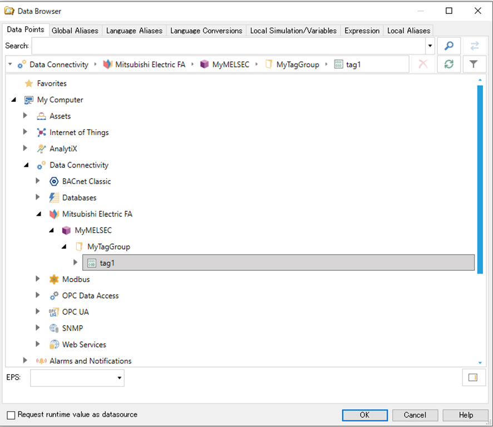Expand the Modbus node
This screenshot has height=427, width=493.
point(38,279)
